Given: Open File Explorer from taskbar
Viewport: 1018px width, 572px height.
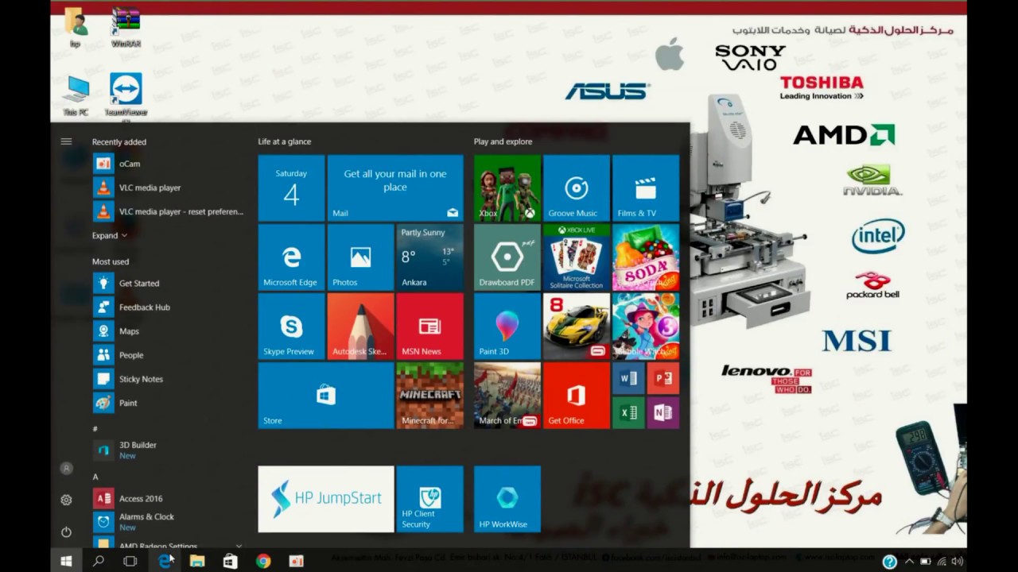Looking at the screenshot, I should click(197, 561).
